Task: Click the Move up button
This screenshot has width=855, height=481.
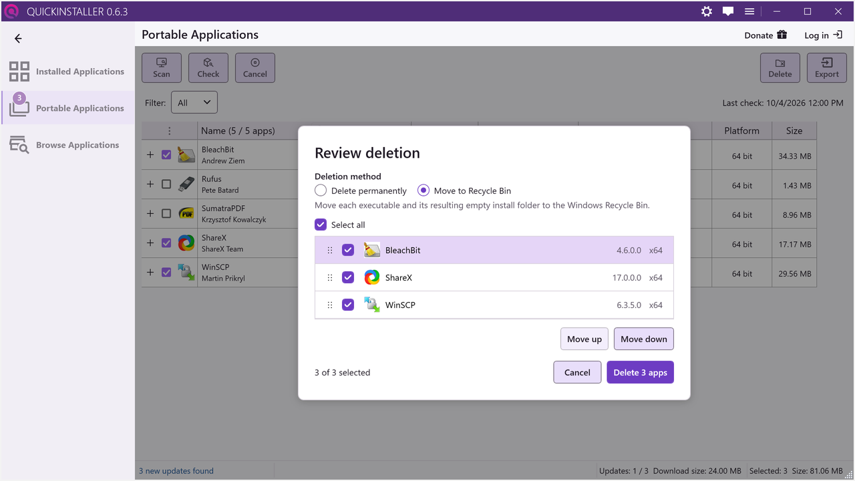Action: (x=584, y=339)
